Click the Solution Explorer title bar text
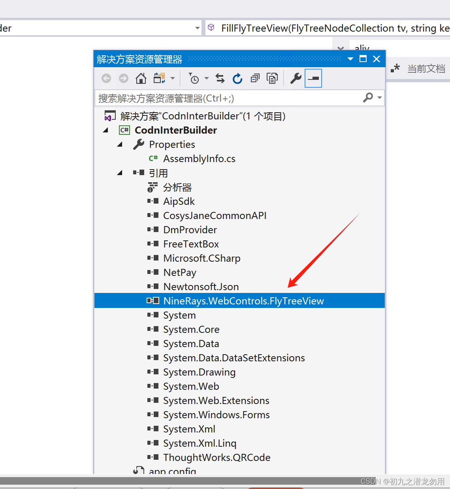The height and width of the screenshot is (489, 450). tap(139, 59)
